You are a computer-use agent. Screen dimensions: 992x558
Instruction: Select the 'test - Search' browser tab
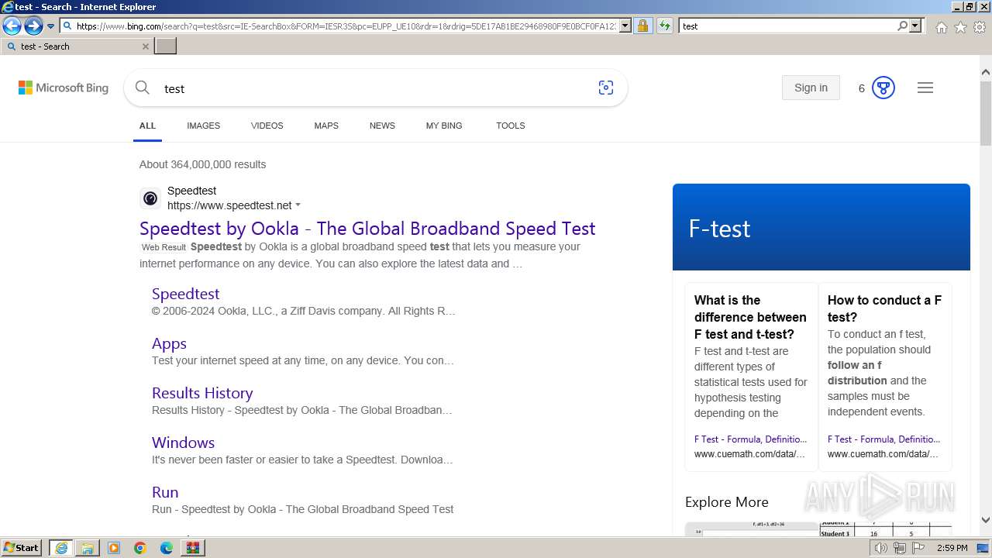76,46
